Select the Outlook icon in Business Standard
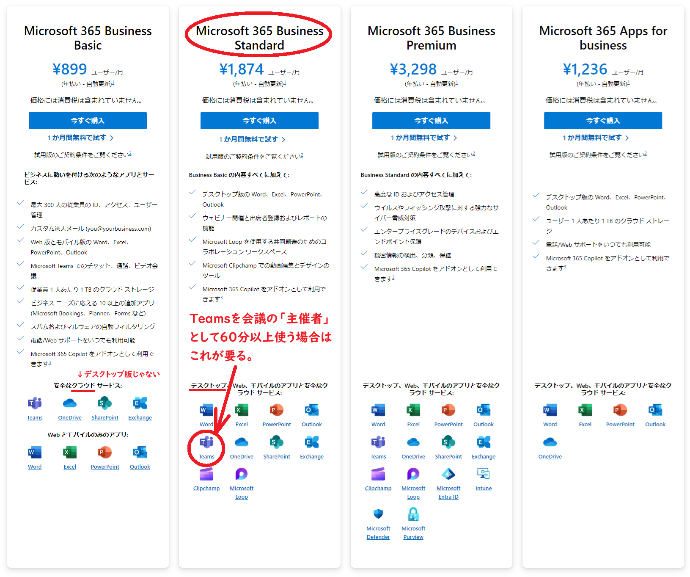 click(312, 410)
